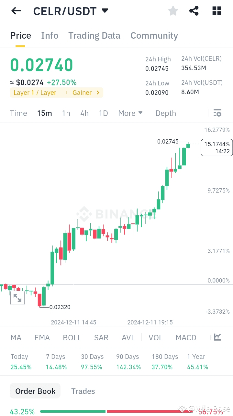Select the 7 Days performance stat
Image resolution: width=233 pixels, height=416 pixels.
pos(56,361)
